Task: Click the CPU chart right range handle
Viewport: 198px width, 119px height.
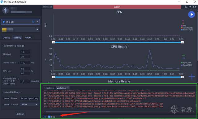Action: 182,77
